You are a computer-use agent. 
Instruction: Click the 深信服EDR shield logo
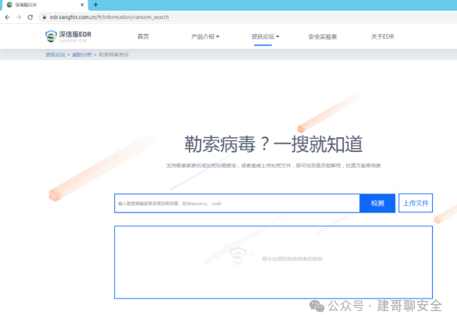click(51, 36)
